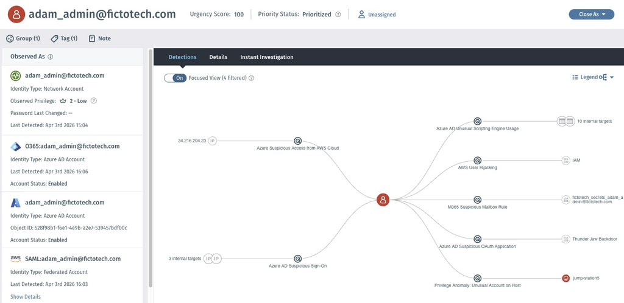Click the help icon beside Observed Privilege

pyautogui.click(x=94, y=101)
